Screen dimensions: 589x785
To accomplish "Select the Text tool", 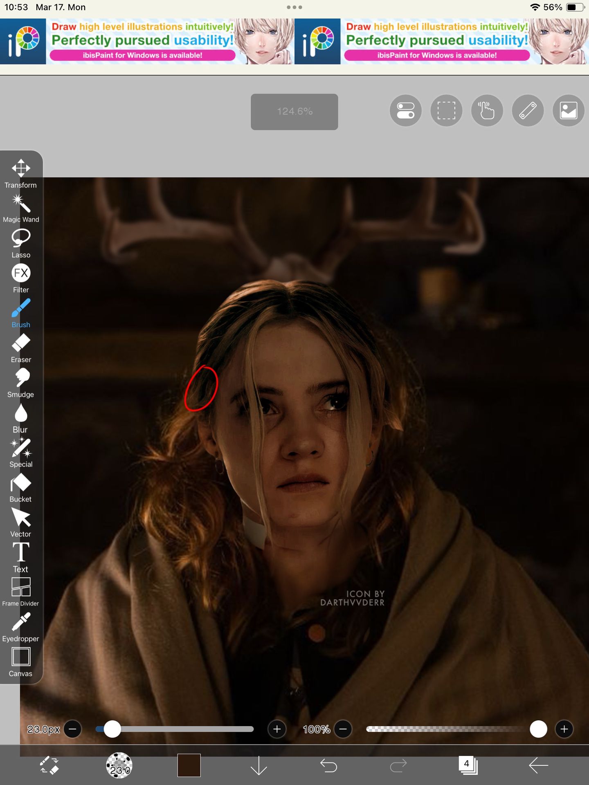I will point(21,558).
